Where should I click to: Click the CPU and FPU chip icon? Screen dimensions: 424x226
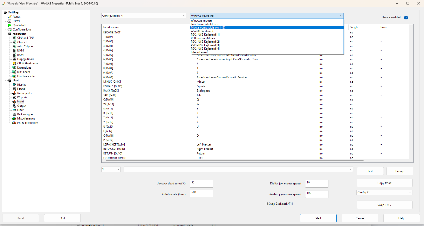click(x=14, y=38)
